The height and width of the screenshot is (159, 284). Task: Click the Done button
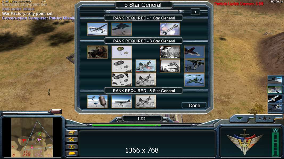194,105
